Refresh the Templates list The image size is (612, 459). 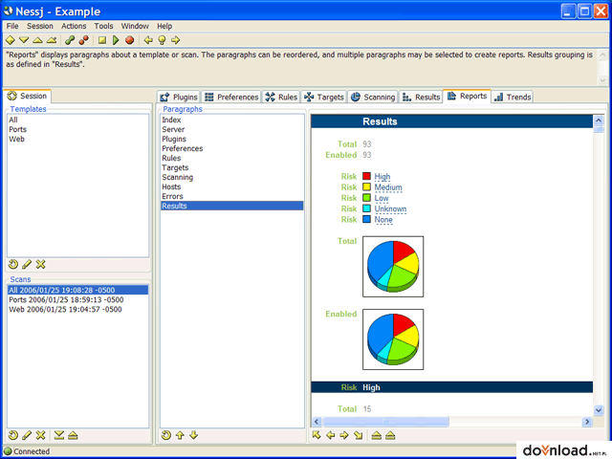(12, 264)
